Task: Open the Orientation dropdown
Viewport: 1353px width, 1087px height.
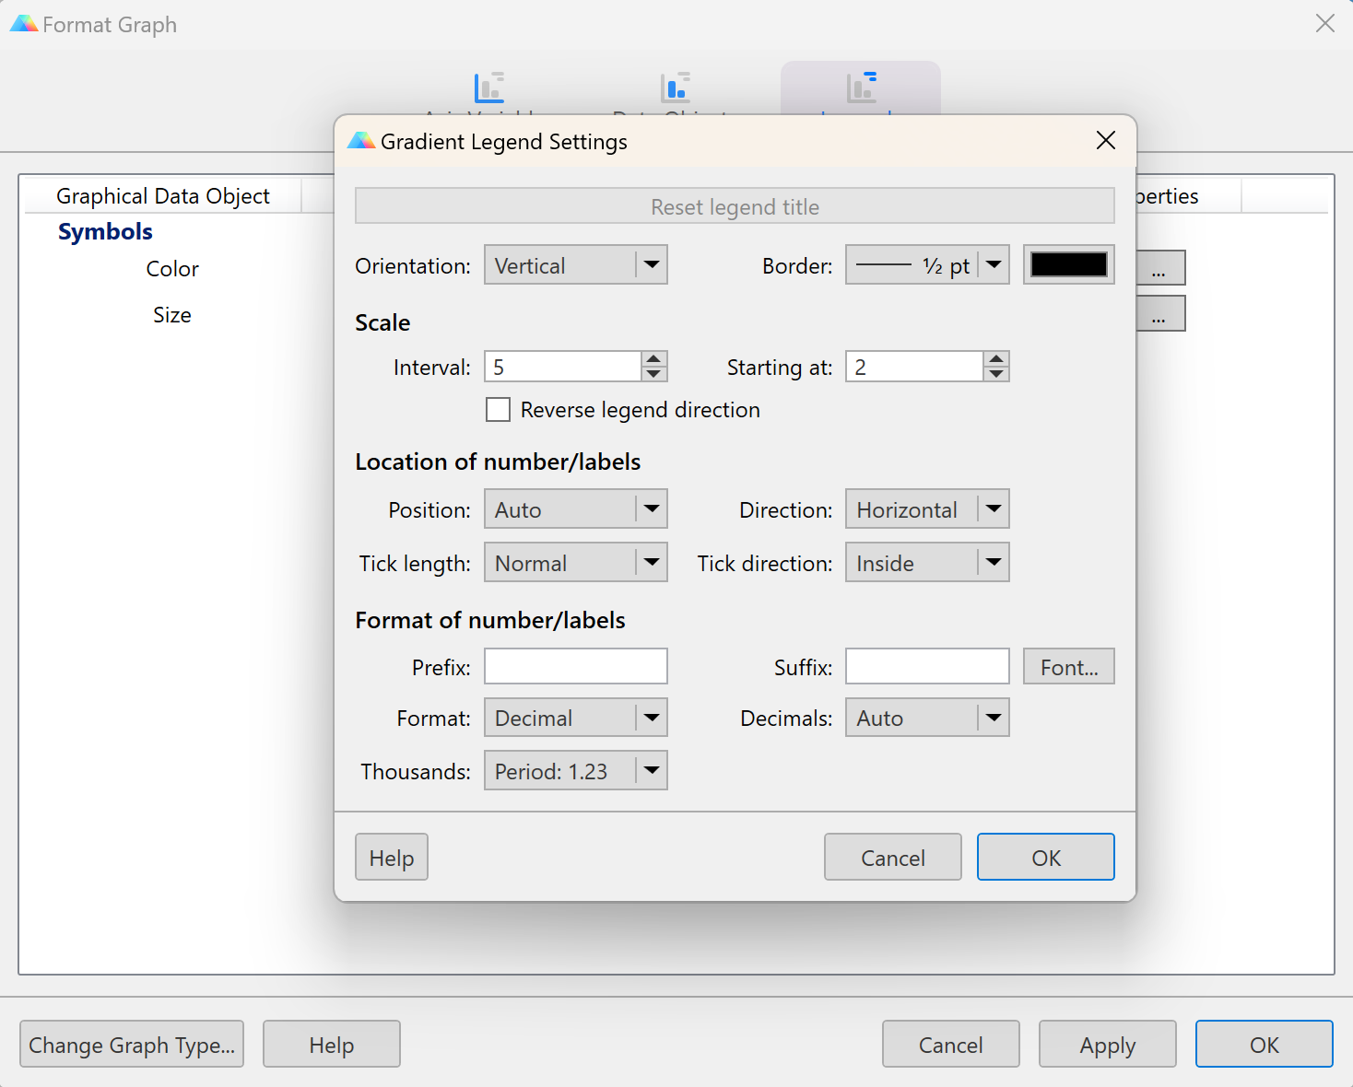Action: (575, 265)
